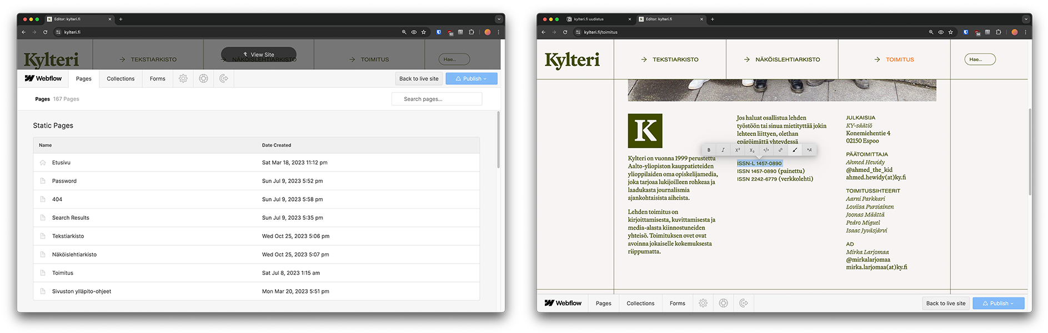Viewport: 1048px width, 333px height.
Task: Open Forms tab in right window bottom bar
Action: [x=678, y=303]
